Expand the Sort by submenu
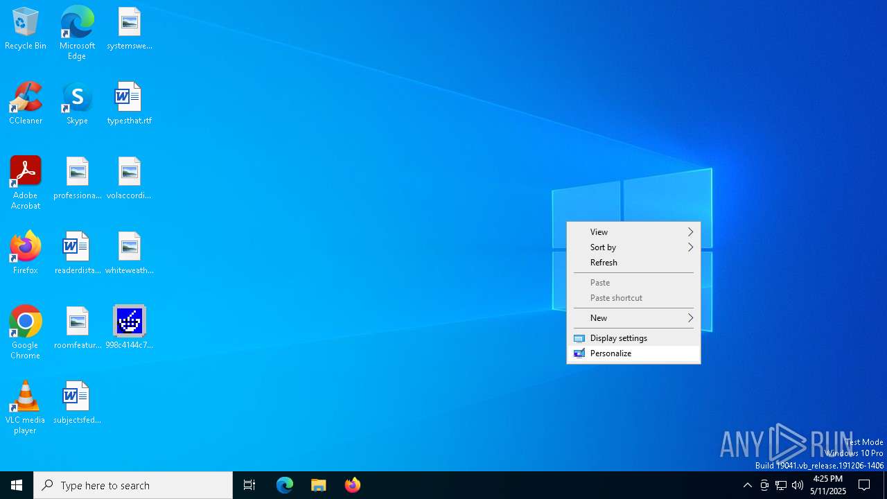The image size is (887, 499). click(633, 247)
